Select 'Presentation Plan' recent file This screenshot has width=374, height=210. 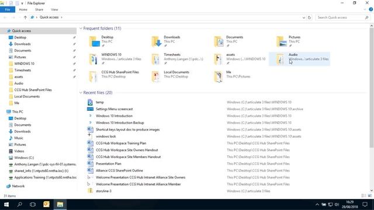[x=109, y=164]
